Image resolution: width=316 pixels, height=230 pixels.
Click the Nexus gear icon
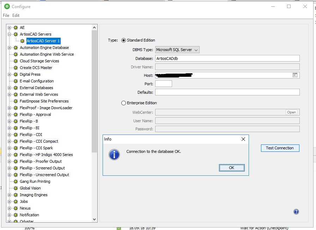(x=16, y=208)
